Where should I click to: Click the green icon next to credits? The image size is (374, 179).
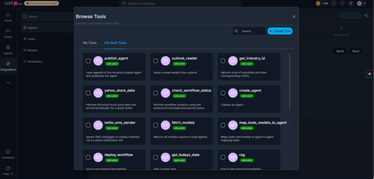(x=334, y=3)
